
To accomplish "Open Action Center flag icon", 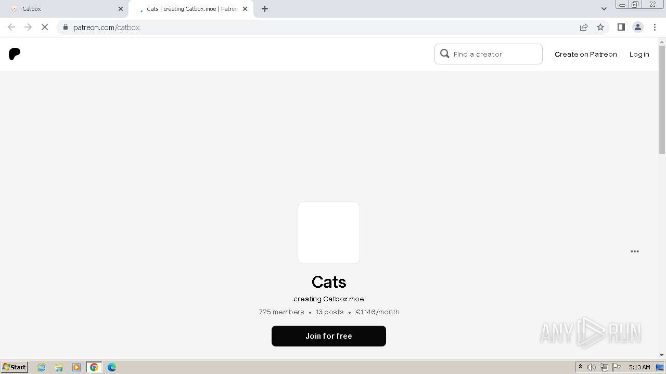I will click(x=617, y=367).
